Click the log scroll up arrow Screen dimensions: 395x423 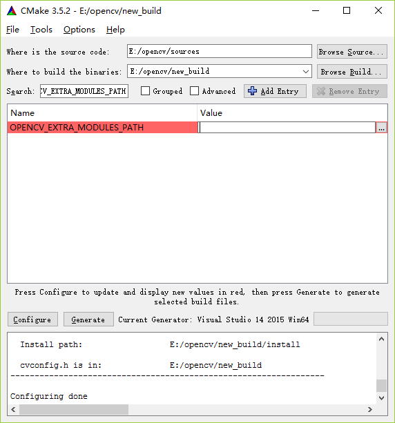coord(381,340)
